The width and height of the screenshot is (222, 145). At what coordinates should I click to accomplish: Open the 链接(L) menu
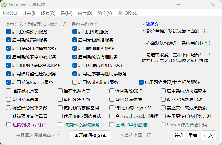coord(10,13)
